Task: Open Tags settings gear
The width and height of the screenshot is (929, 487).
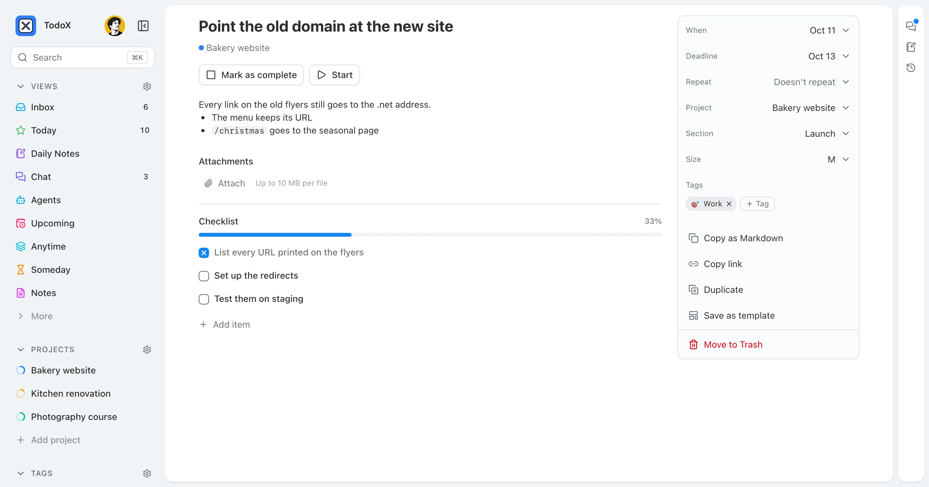Action: pyautogui.click(x=147, y=473)
